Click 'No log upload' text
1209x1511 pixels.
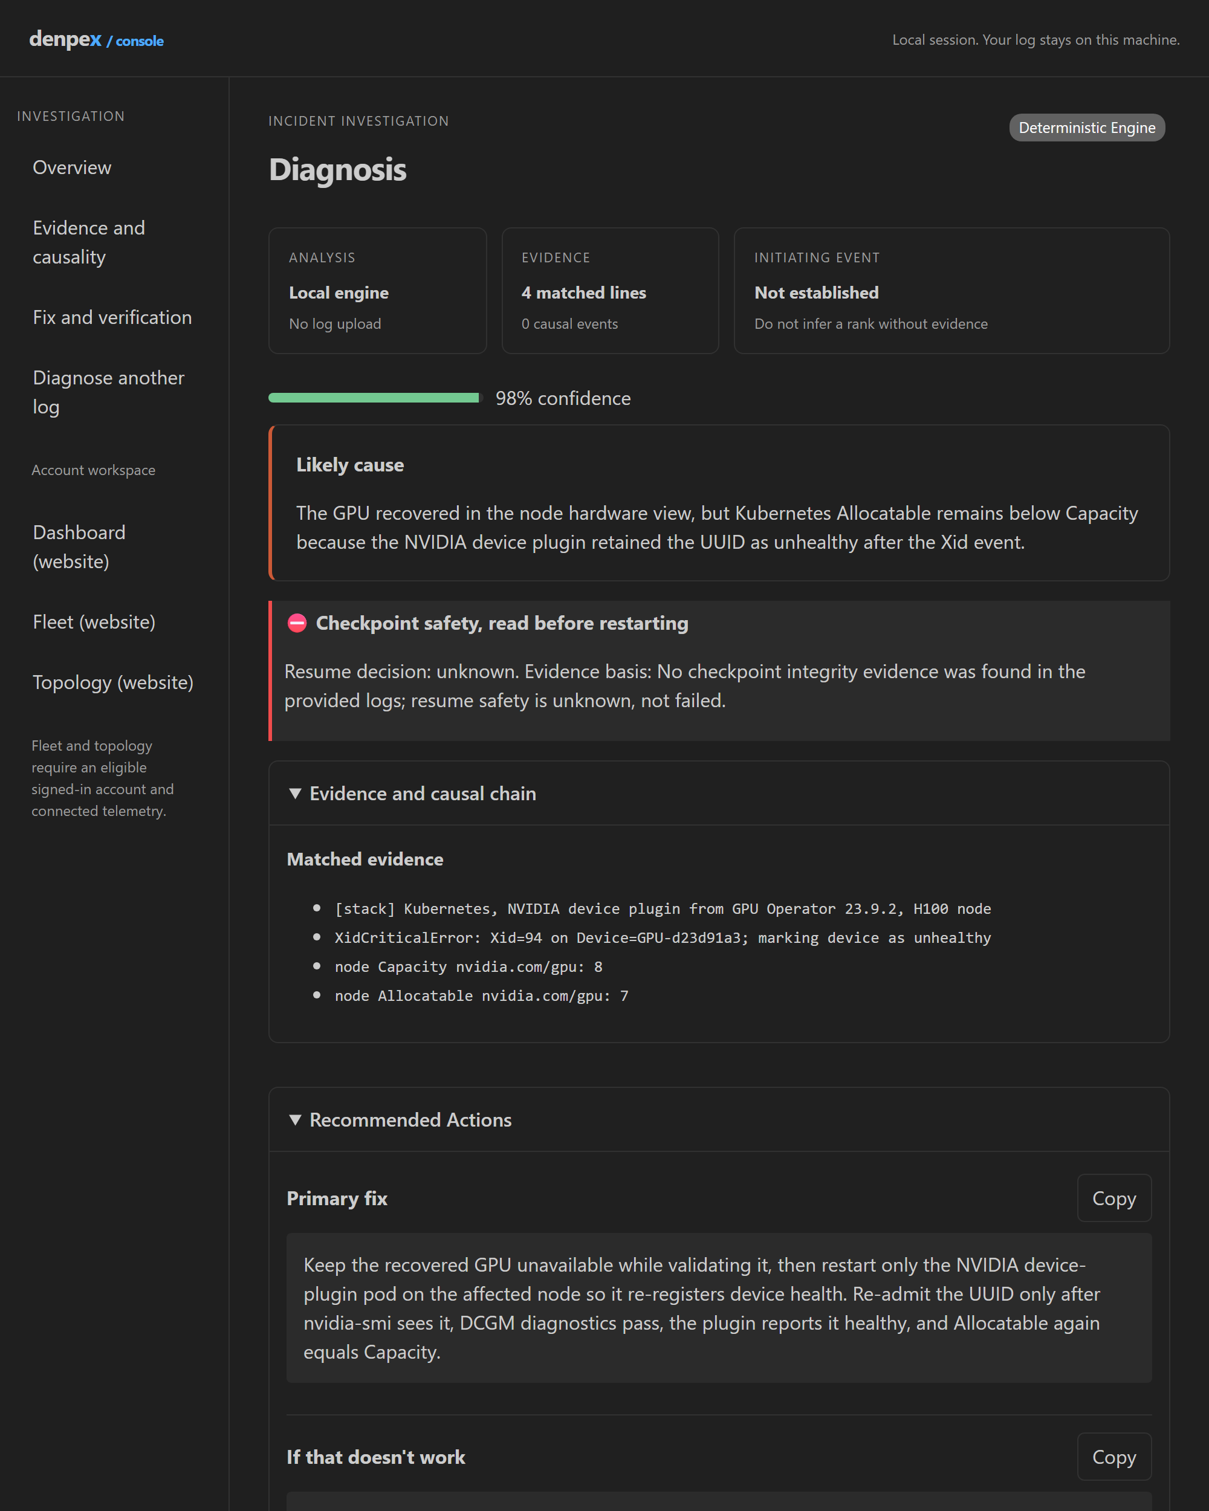335,324
